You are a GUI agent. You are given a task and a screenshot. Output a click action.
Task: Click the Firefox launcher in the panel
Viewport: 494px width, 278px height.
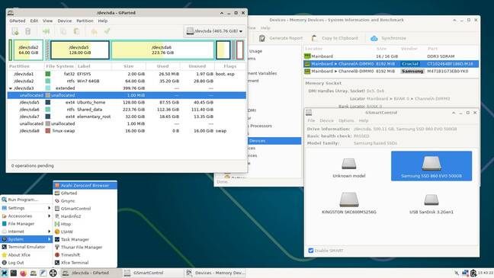click(x=23, y=273)
